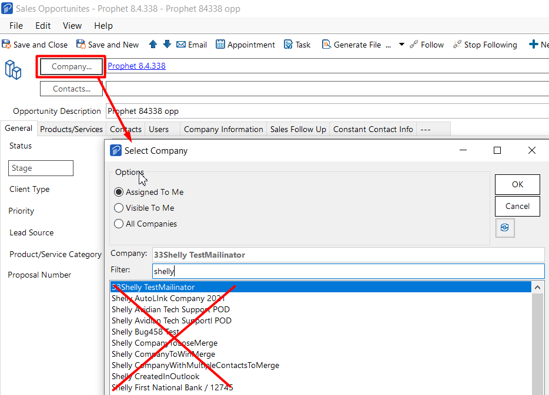Click the Save and Close toolbar icon
Image resolution: width=549 pixels, height=395 pixels.
pyautogui.click(x=6, y=45)
